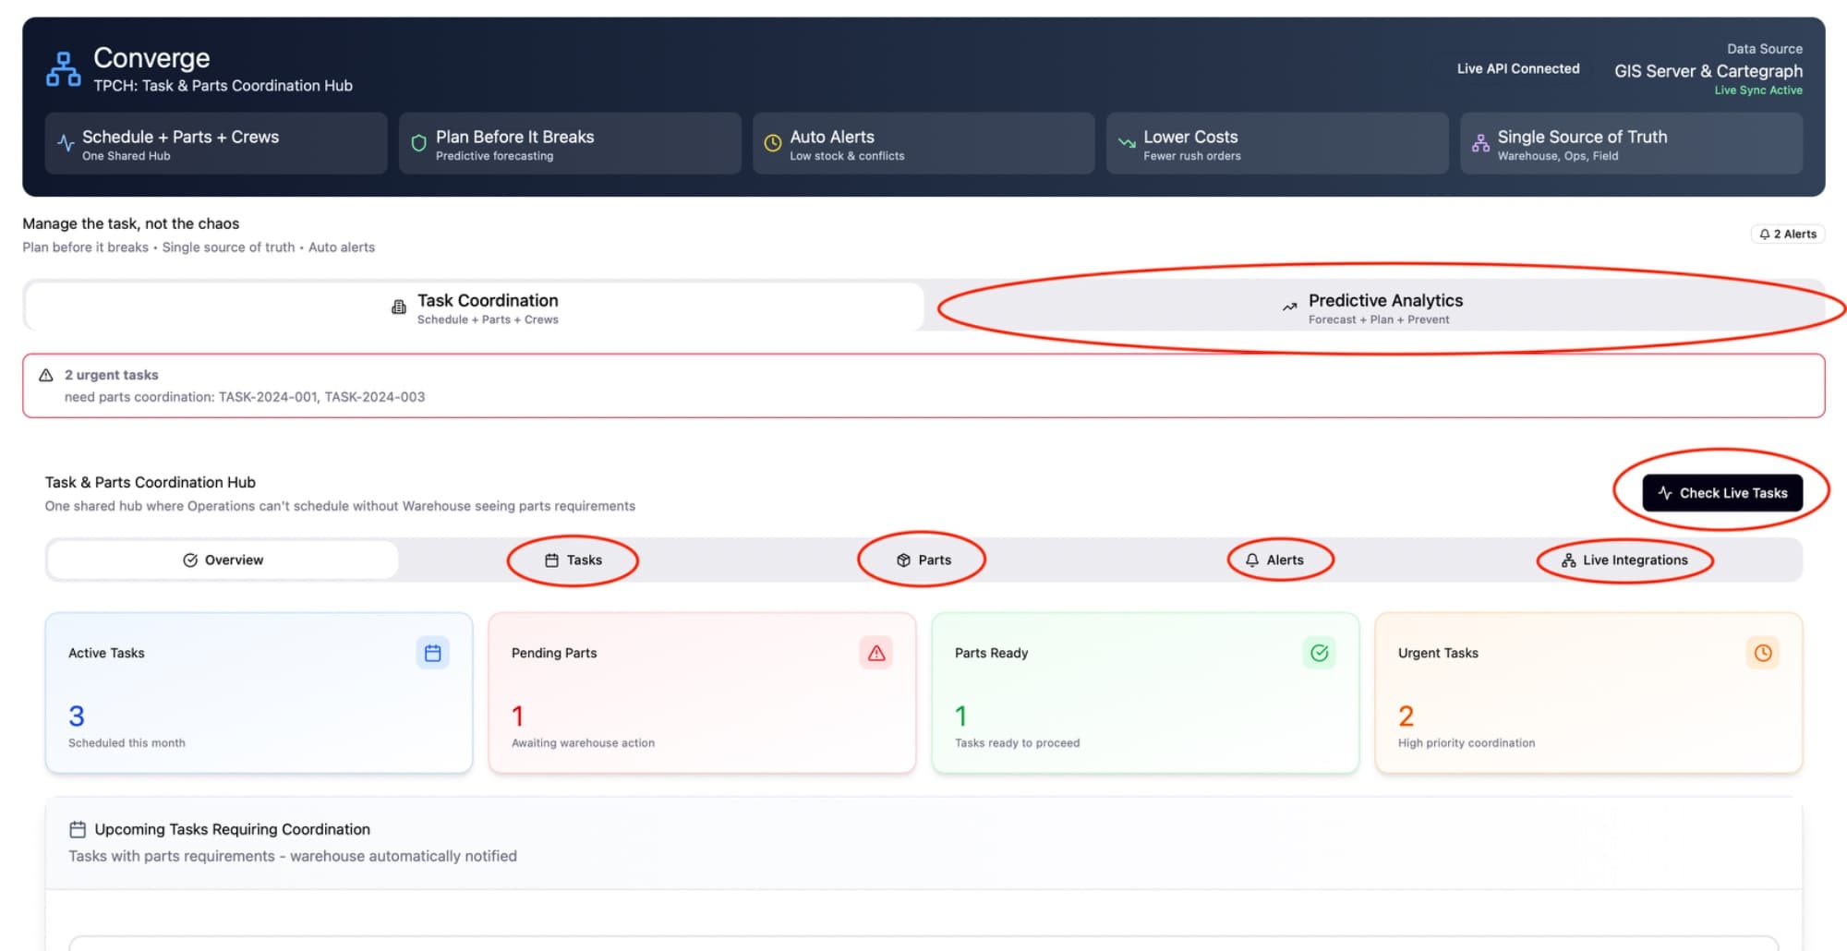Click the calendar icon beside Upcoming Tasks heading
This screenshot has width=1847, height=951.
(x=78, y=829)
